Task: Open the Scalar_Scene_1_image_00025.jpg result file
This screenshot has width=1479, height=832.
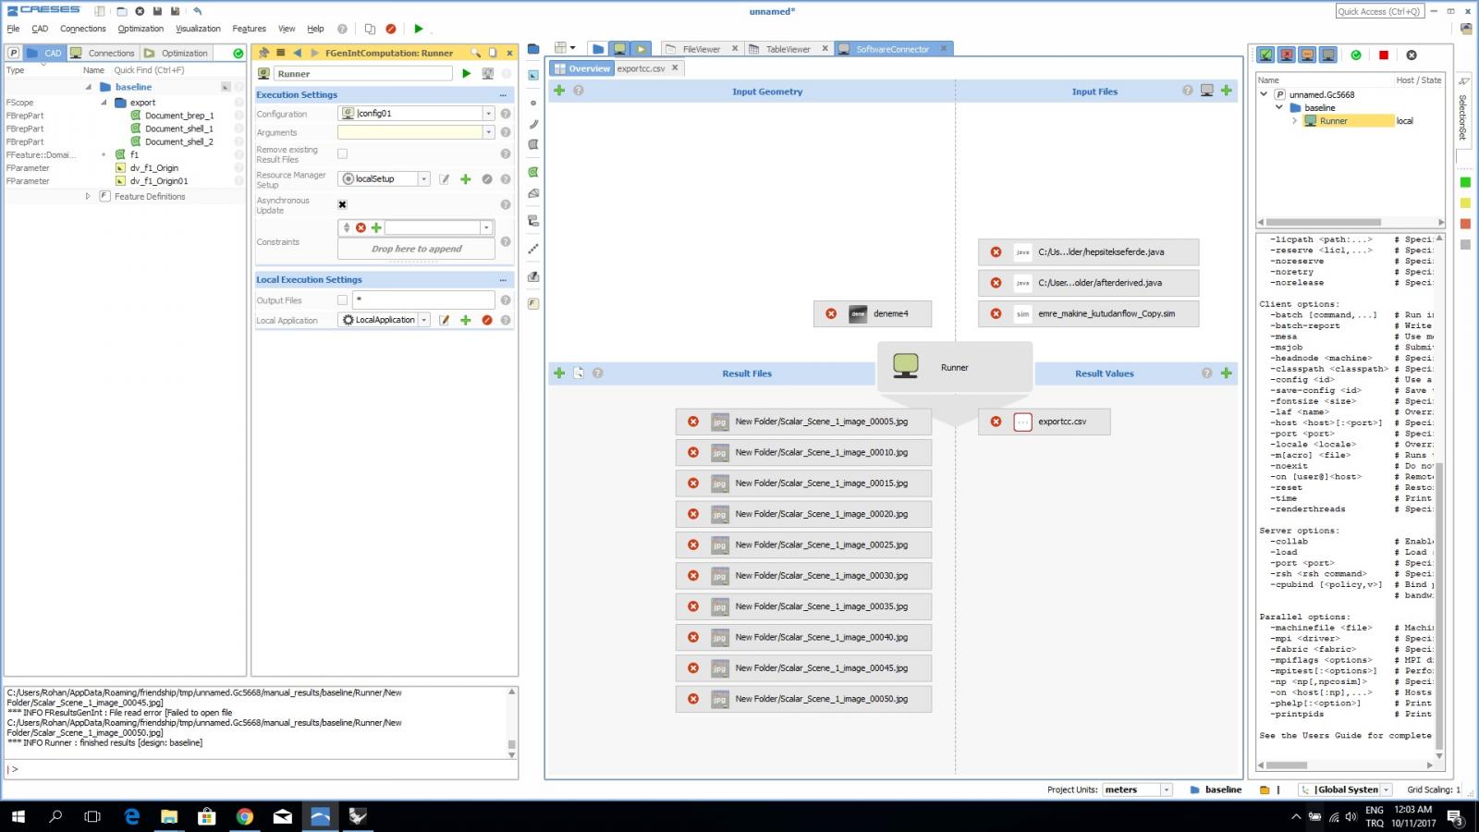Action: pos(821,545)
